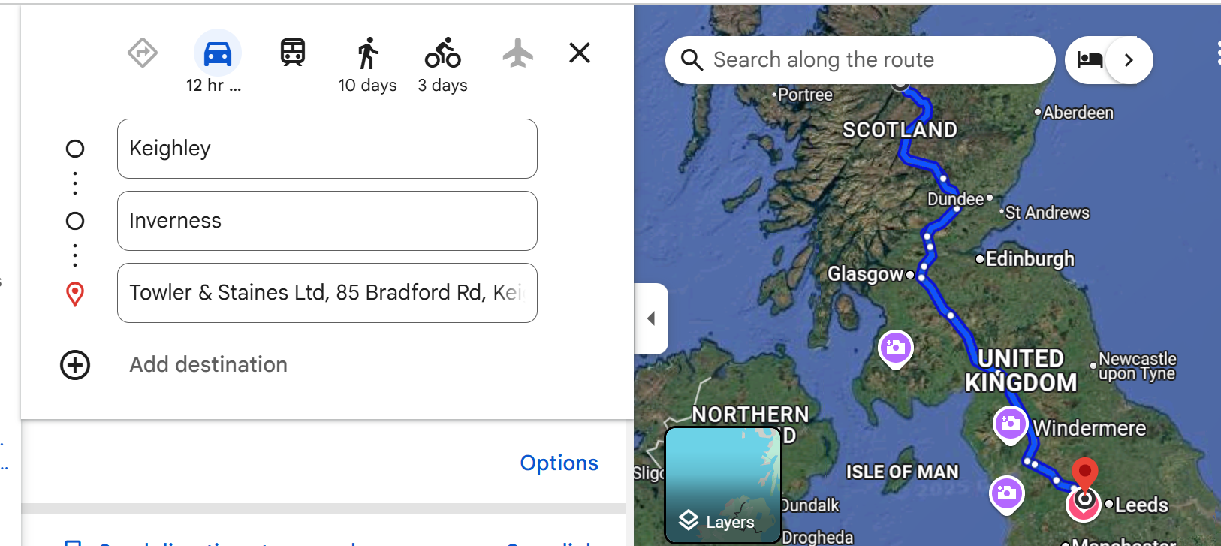Click the Add destination text
This screenshot has width=1221, height=546.
[x=208, y=365]
